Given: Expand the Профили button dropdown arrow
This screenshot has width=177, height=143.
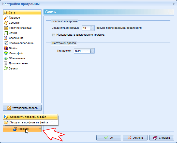Looking at the screenshot, I should [40, 129].
